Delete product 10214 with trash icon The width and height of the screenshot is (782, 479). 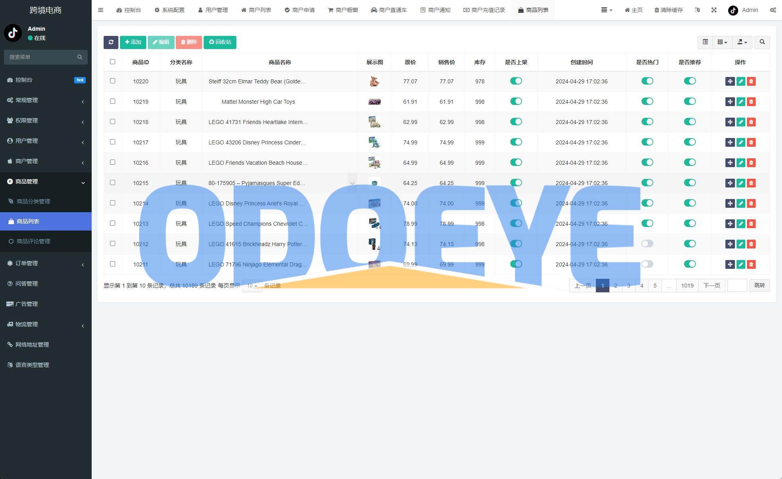pos(751,203)
